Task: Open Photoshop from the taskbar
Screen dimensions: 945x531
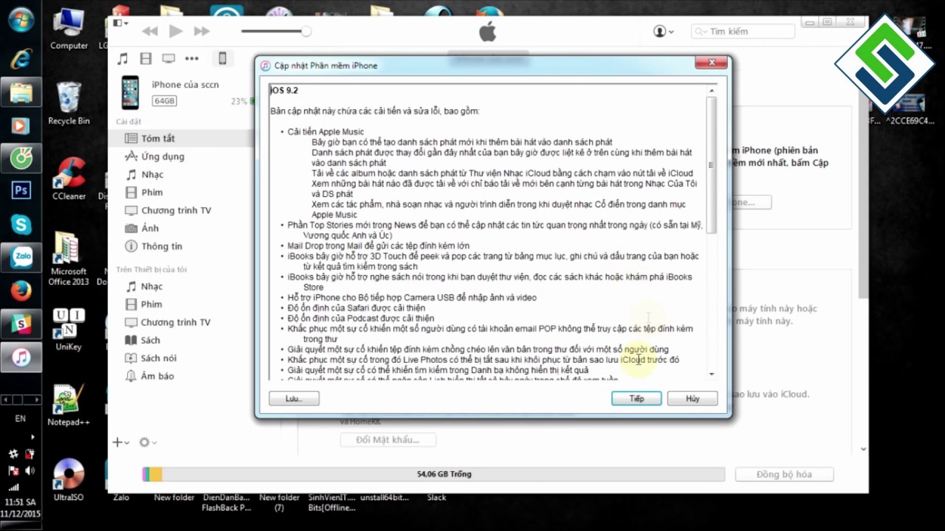Action: pyautogui.click(x=21, y=191)
